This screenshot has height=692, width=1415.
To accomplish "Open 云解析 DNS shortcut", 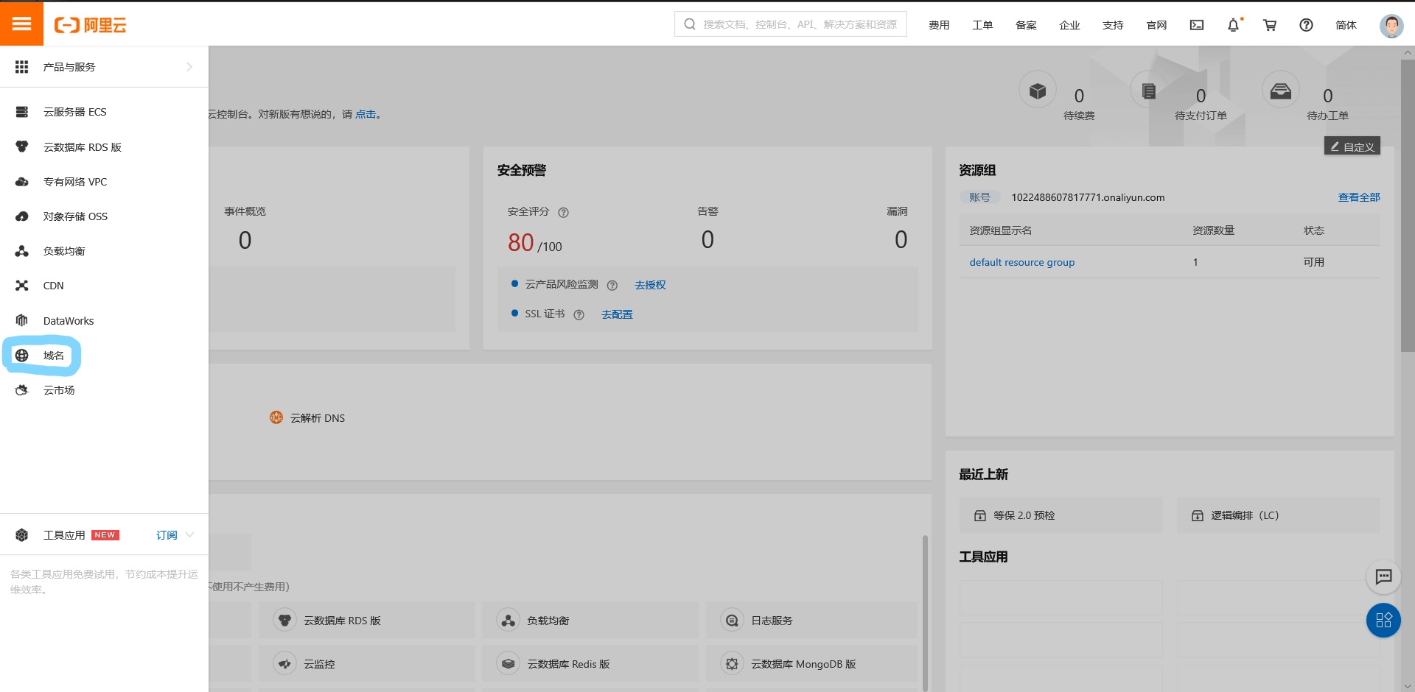I will click(x=307, y=417).
